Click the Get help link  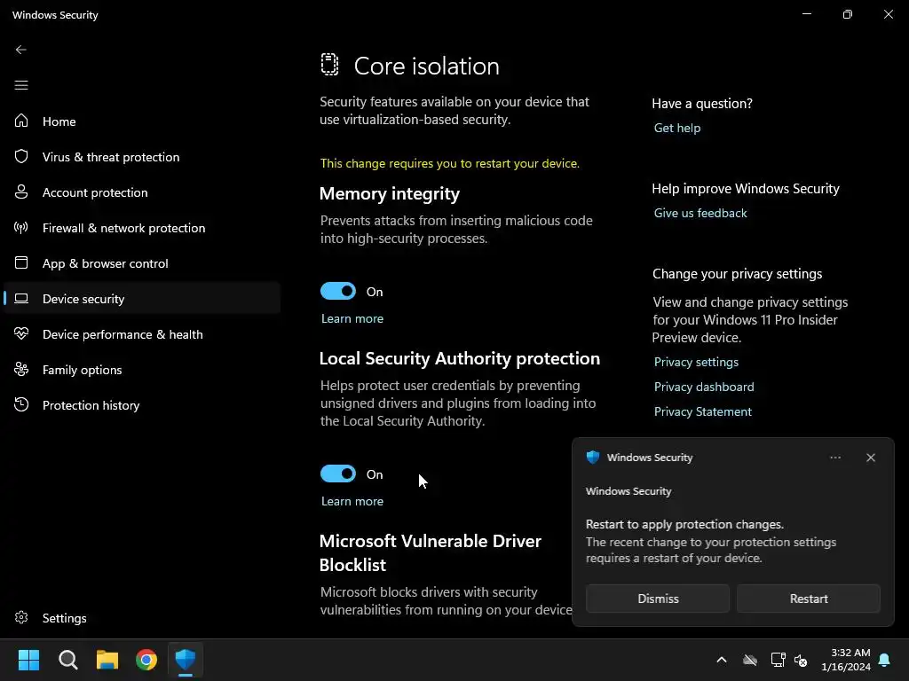click(x=677, y=128)
